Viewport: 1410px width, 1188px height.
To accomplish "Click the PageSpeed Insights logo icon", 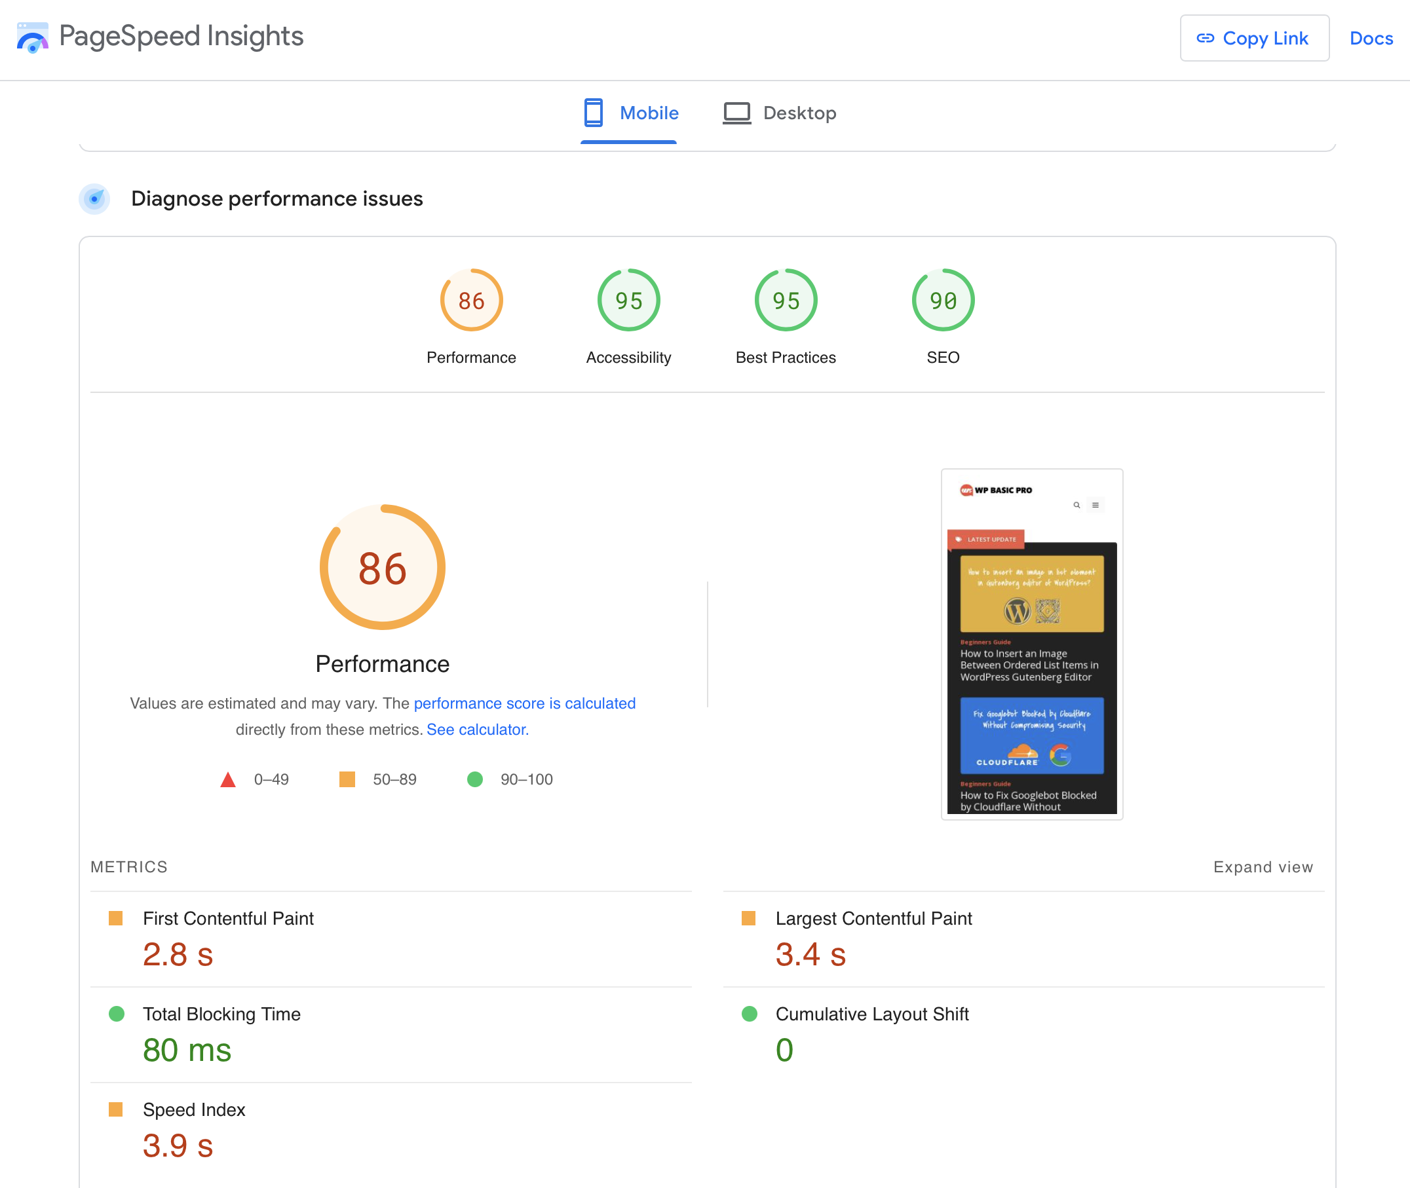I will (32, 37).
